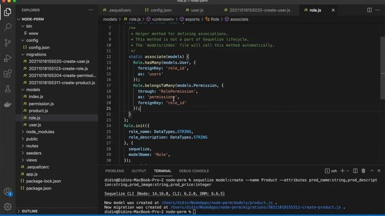Open the create-product.js migration terminal link
This screenshot has width=385, height=216.
tap(256, 207)
